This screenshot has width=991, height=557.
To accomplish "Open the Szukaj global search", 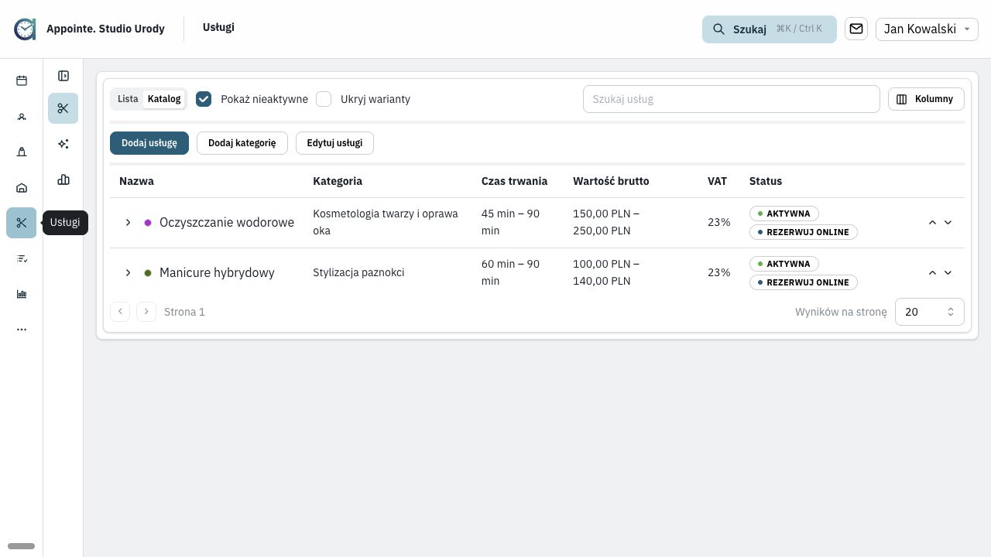I will [x=770, y=29].
